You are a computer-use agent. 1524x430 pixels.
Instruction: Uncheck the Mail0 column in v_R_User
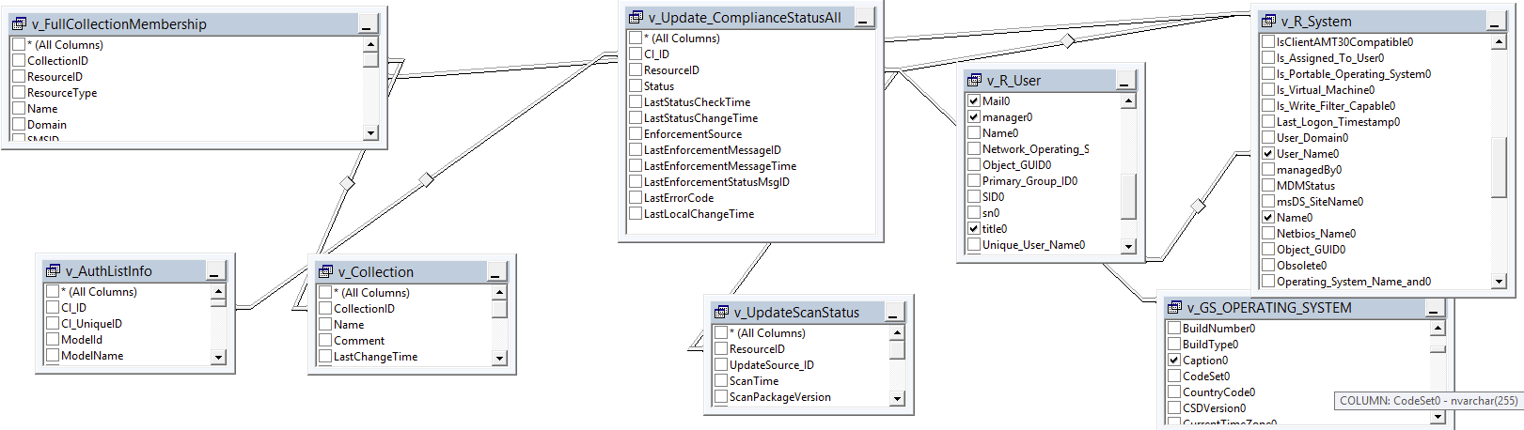point(974,101)
